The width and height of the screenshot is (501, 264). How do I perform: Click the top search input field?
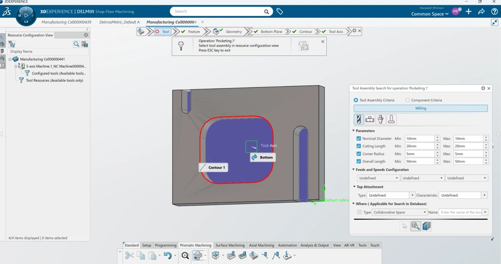point(218,11)
